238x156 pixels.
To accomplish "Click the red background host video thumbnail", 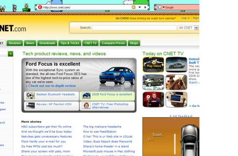I will [x=154, y=100].
